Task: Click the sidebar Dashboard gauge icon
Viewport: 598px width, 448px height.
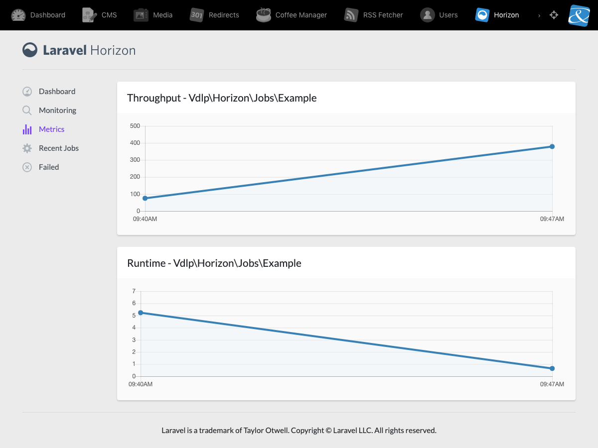Action: [27, 92]
